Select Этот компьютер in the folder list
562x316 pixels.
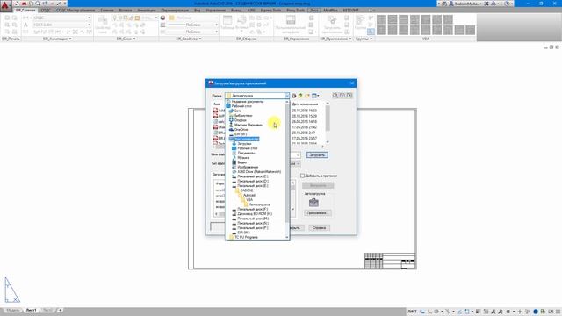click(247, 139)
